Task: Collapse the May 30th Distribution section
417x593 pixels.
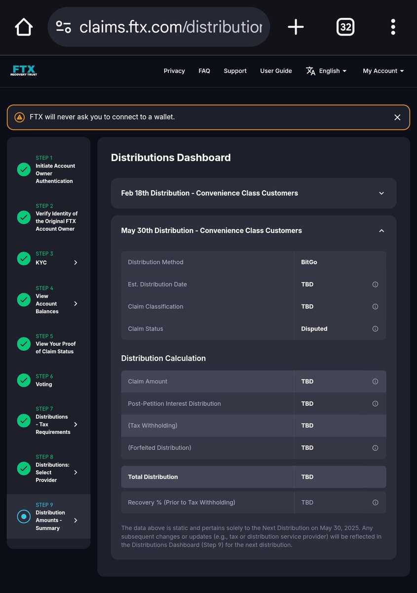Action: tap(254, 231)
